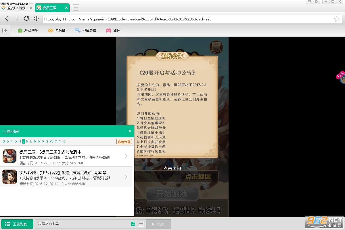Click the 开始游戏 start game button

(172, 194)
